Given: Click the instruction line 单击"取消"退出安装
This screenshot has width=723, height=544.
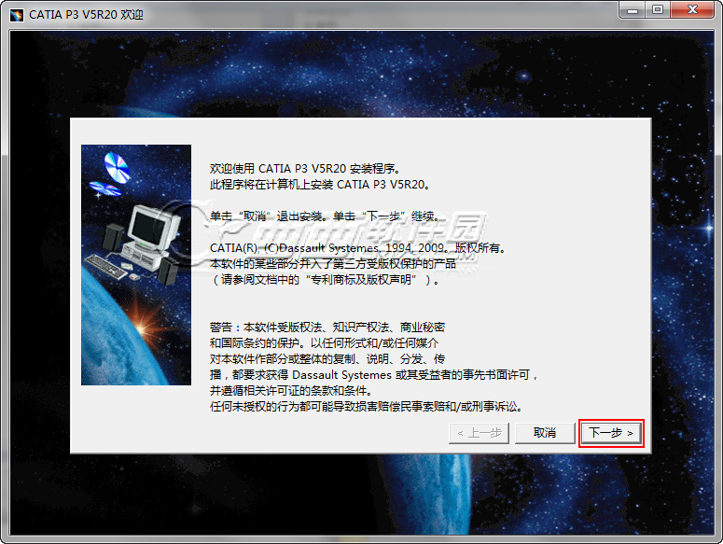Looking at the screenshot, I should (326, 216).
